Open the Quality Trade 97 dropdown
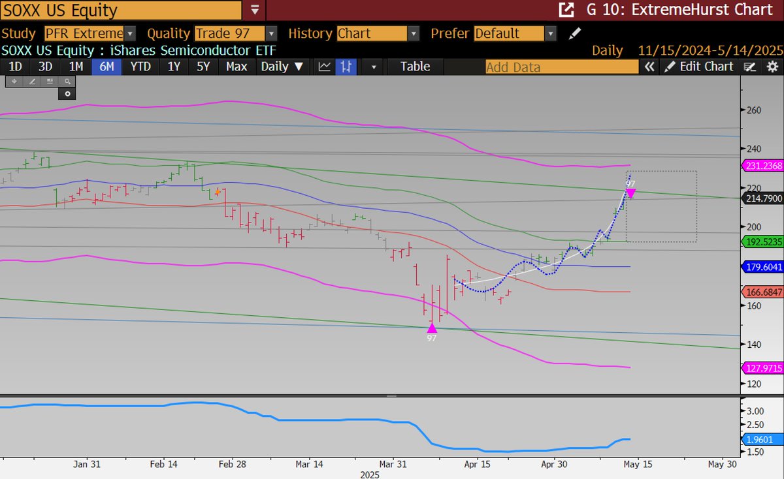This screenshot has height=479, width=784. 271,33
